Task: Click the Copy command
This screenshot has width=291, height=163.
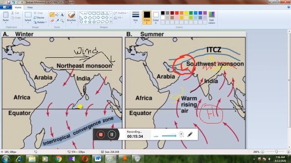Action: tap(16, 18)
